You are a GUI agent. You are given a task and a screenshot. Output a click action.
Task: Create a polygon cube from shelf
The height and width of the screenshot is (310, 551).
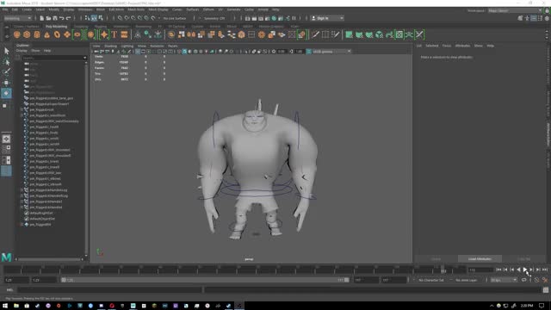27,34
